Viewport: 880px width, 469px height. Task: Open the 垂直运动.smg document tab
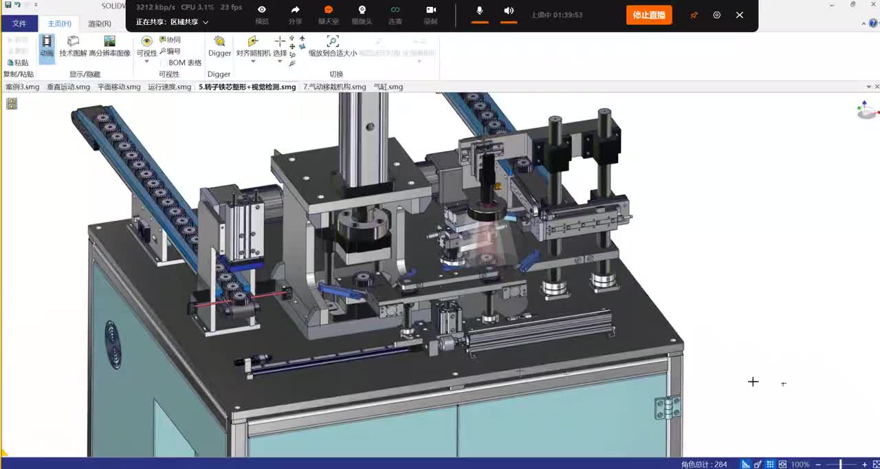[x=68, y=87]
